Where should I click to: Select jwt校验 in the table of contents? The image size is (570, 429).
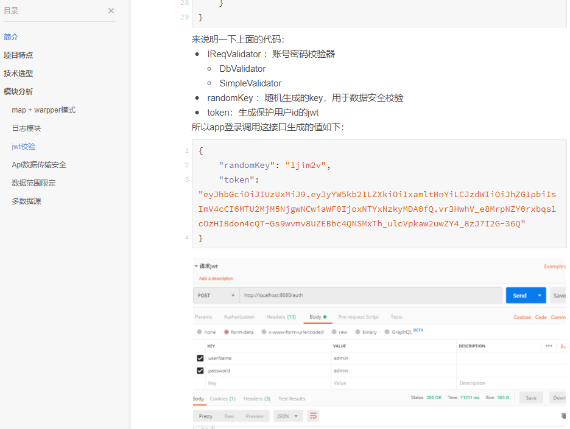coord(24,147)
